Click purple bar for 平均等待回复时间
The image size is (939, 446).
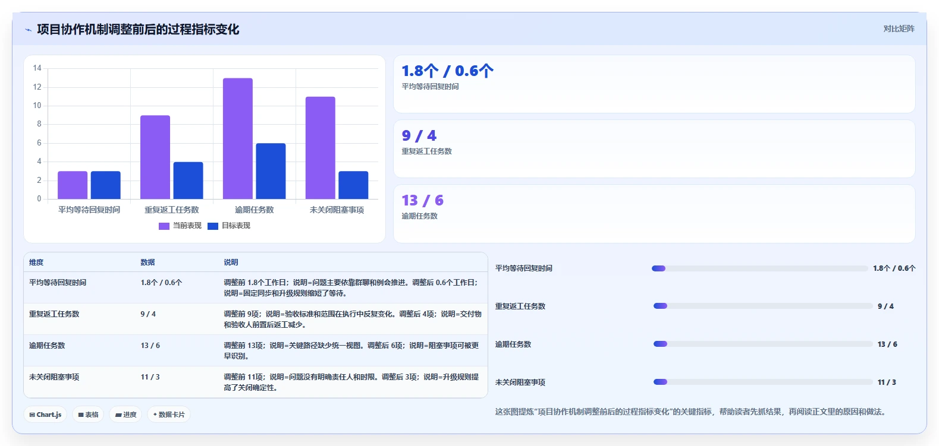(x=73, y=185)
